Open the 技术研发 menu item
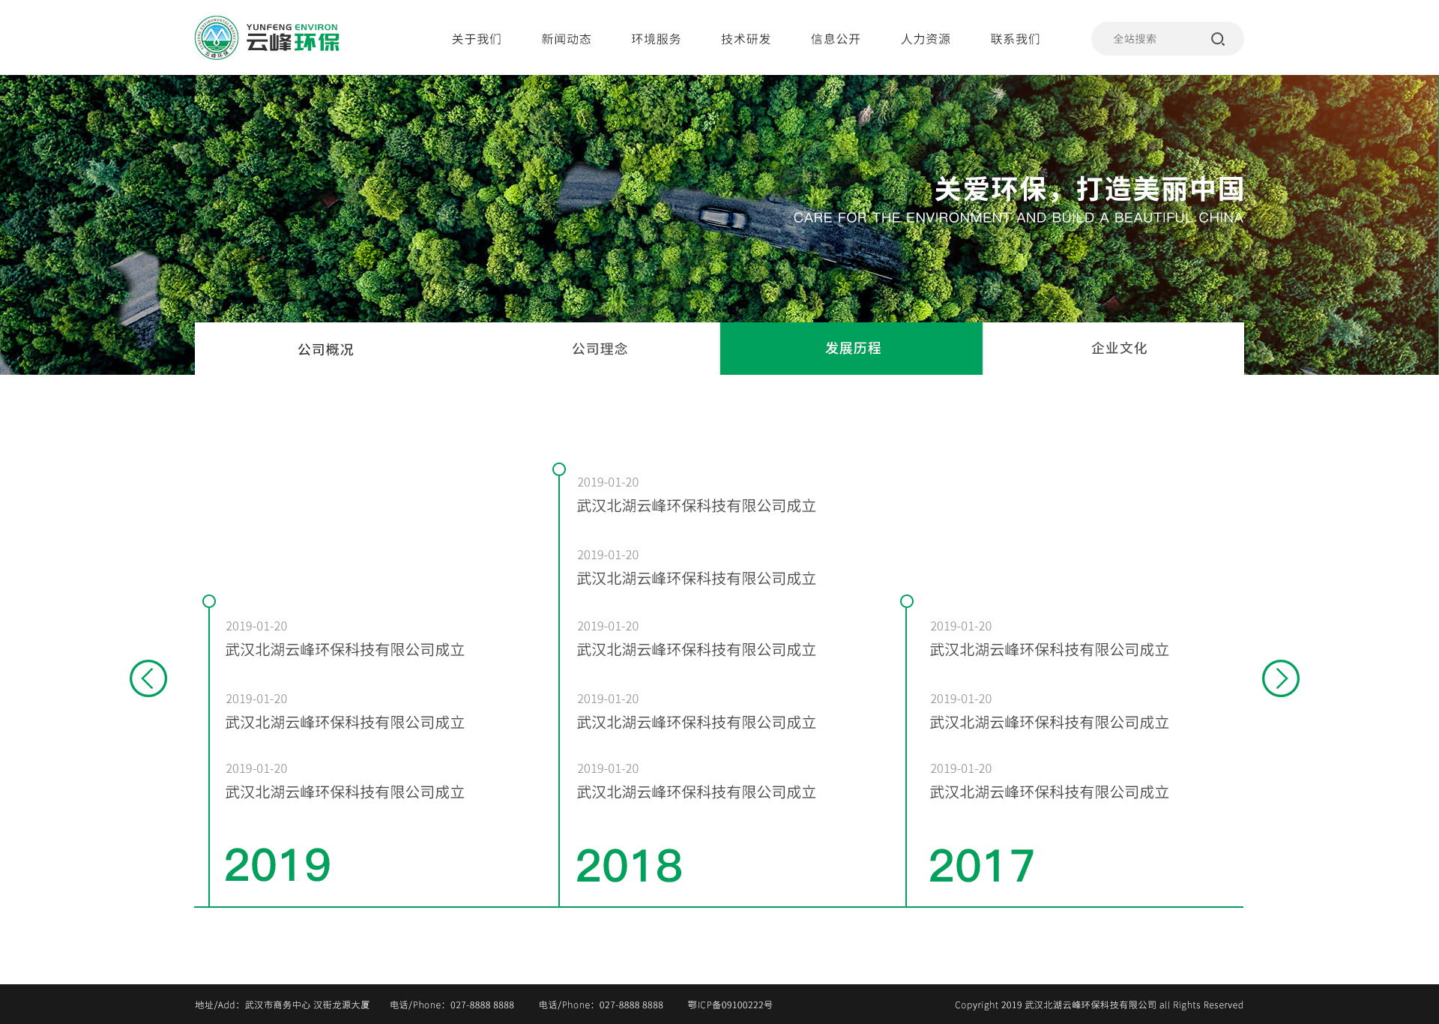 746,39
